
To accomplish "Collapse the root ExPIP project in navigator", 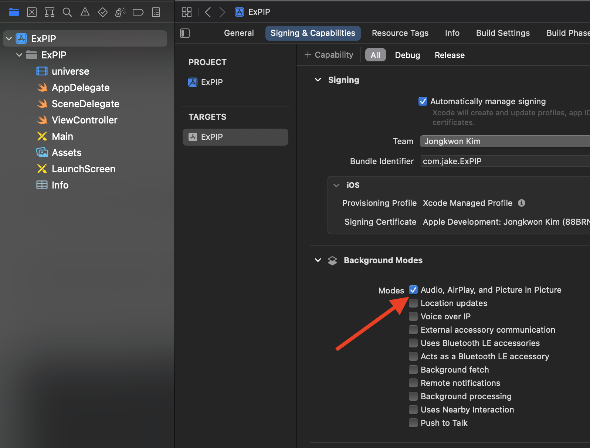I will pos(9,39).
